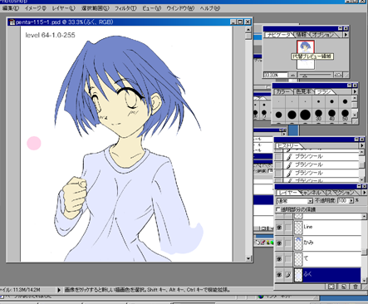
Task: Open the layer blend mode dropdown
Action: [295, 201]
